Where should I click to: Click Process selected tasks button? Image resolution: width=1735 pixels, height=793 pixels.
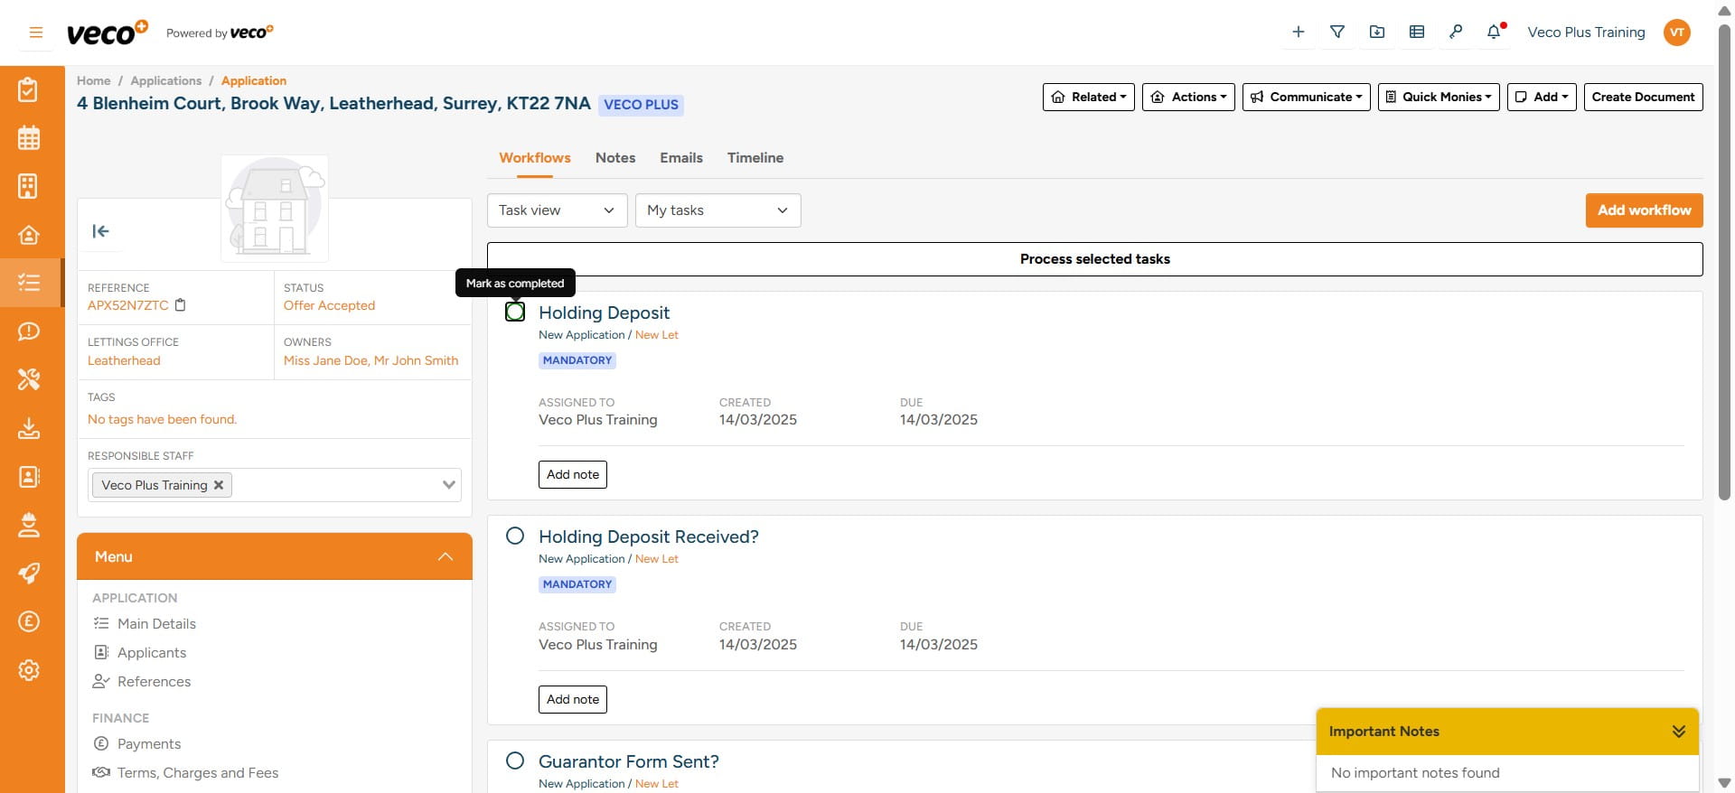1095,259
